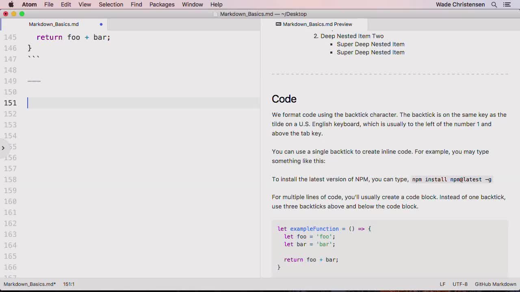
Task: Click cursor position 151:1 in status bar
Action: [69, 284]
